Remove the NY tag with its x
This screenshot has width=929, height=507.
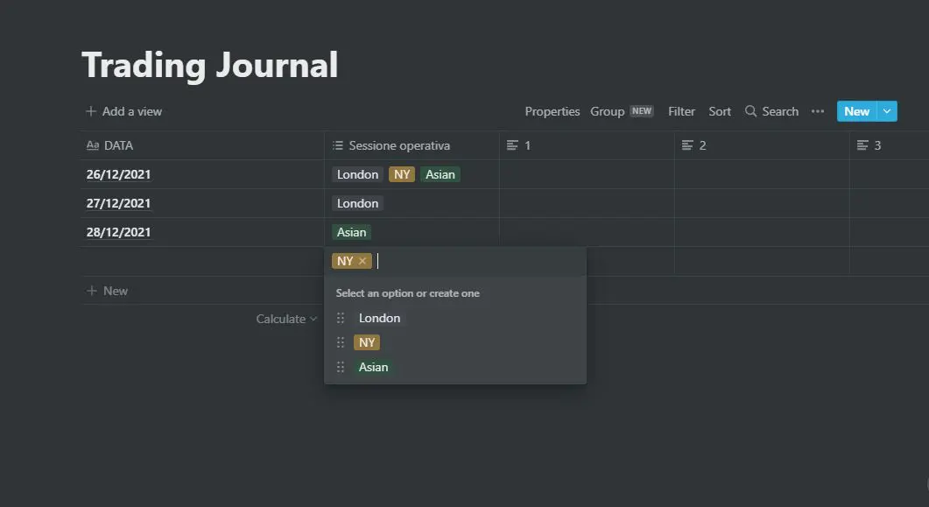(362, 261)
